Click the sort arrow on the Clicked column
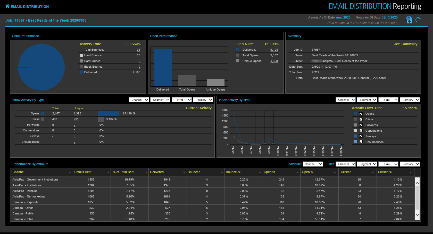 [373, 172]
